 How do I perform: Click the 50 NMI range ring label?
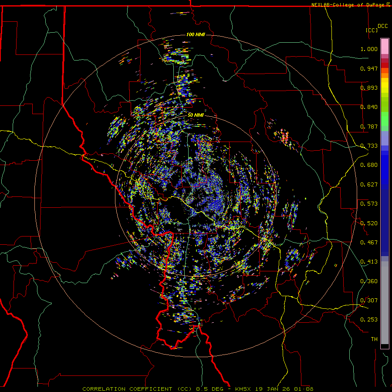tap(196, 115)
